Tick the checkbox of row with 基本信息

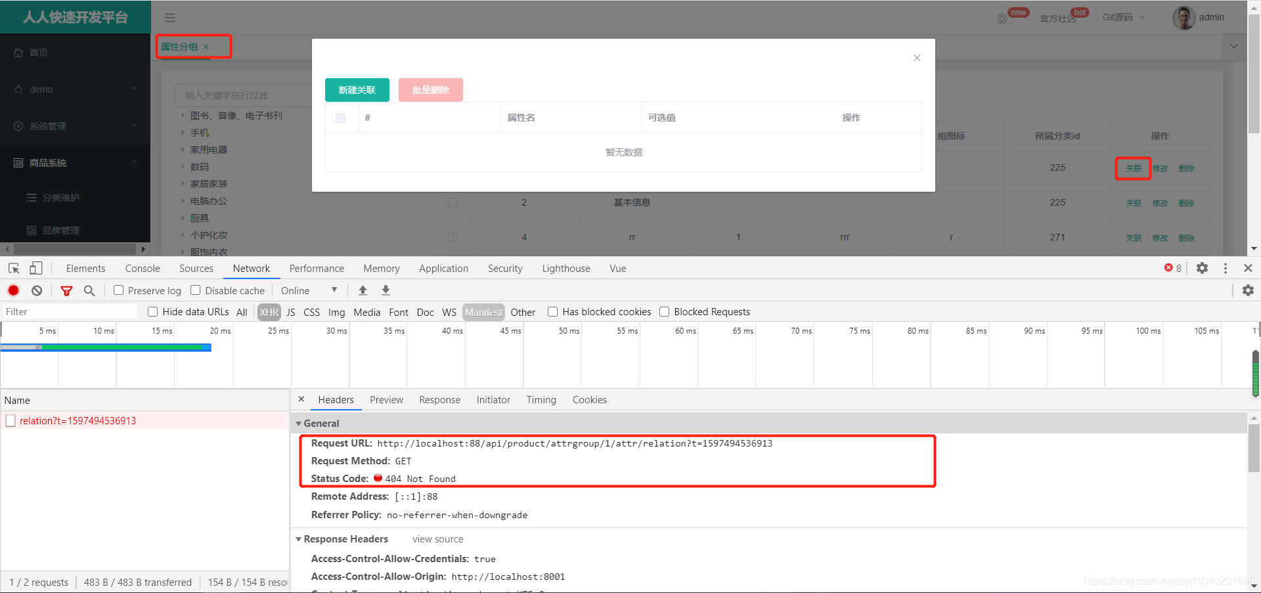(453, 202)
